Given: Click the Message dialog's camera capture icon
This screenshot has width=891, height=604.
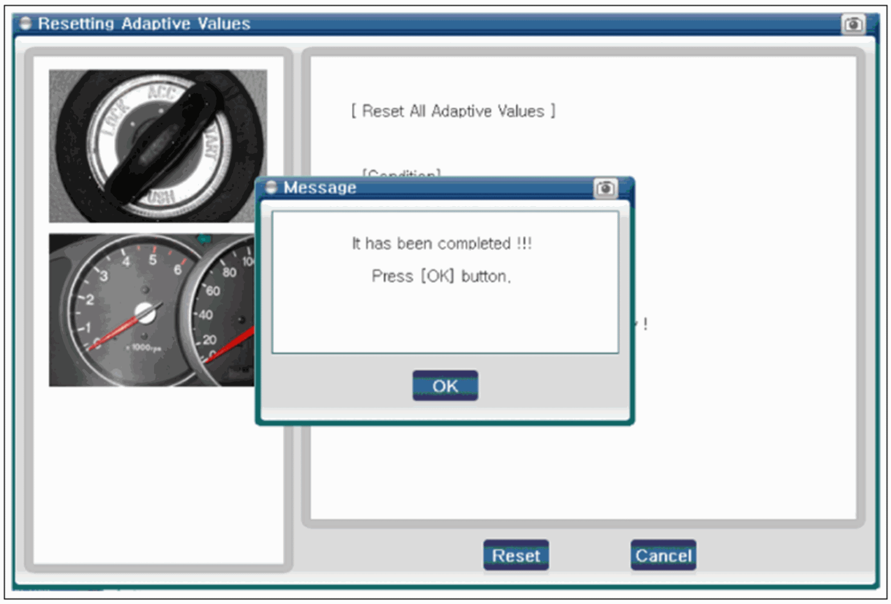Looking at the screenshot, I should [605, 189].
